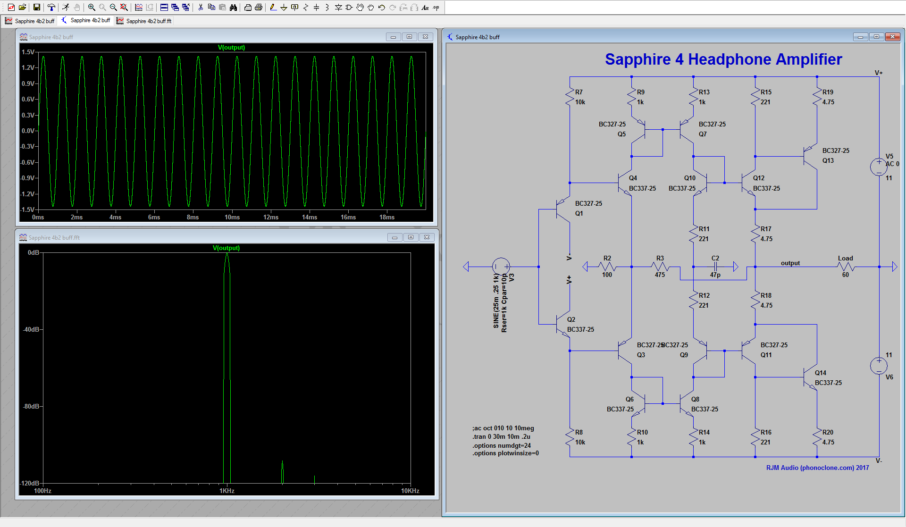The width and height of the screenshot is (906, 527).
Task: Zoom in with the plus magnifier
Action: pos(92,7)
